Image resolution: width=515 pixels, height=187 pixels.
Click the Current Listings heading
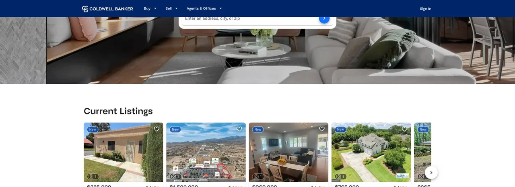point(118,111)
